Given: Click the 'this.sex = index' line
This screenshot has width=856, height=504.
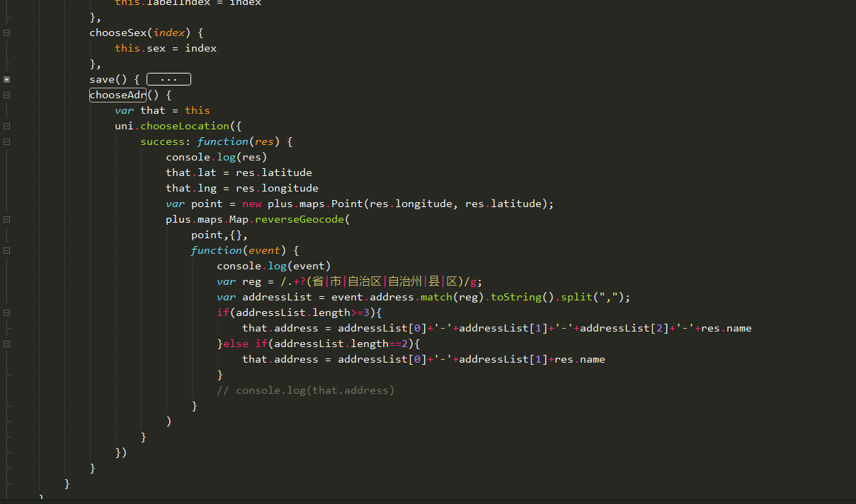Looking at the screenshot, I should click(166, 48).
